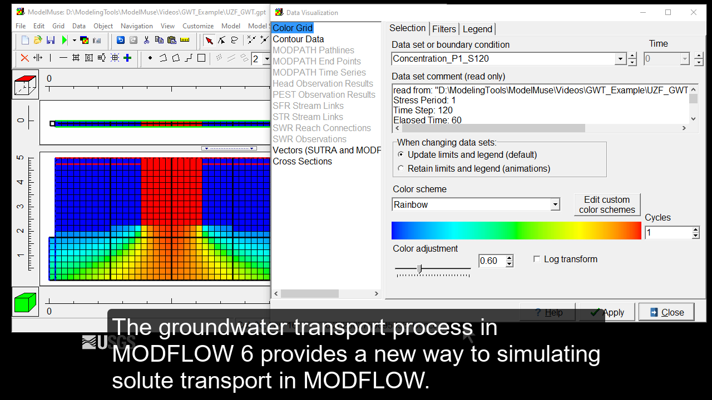Switch to the Filters tab
This screenshot has height=400, width=712.
(x=444, y=28)
